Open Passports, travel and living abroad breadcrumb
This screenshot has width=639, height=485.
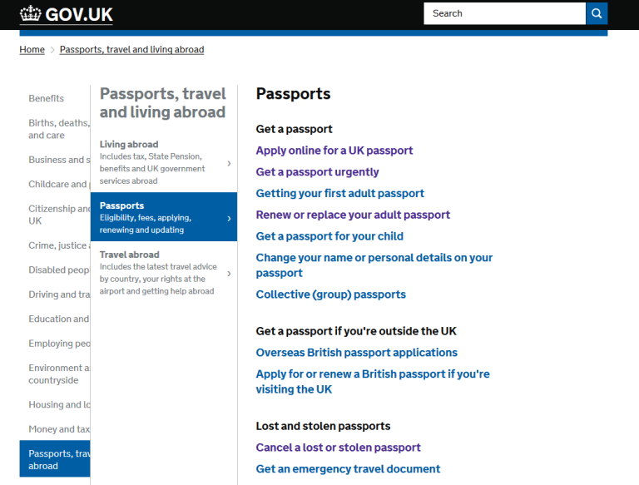pos(131,50)
